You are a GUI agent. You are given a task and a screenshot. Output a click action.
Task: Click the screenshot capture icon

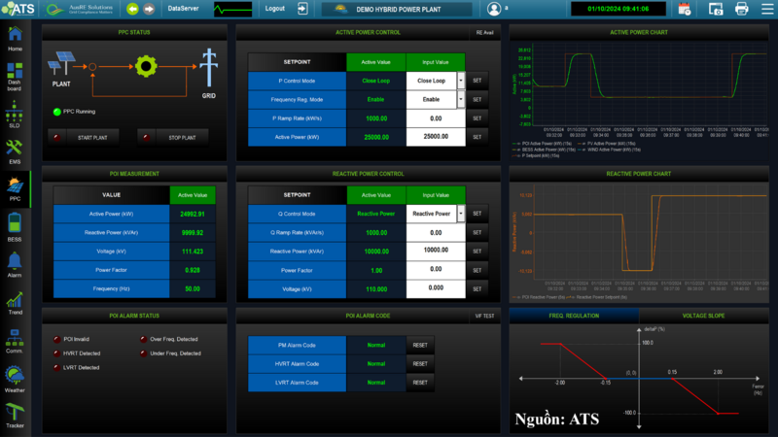point(716,9)
